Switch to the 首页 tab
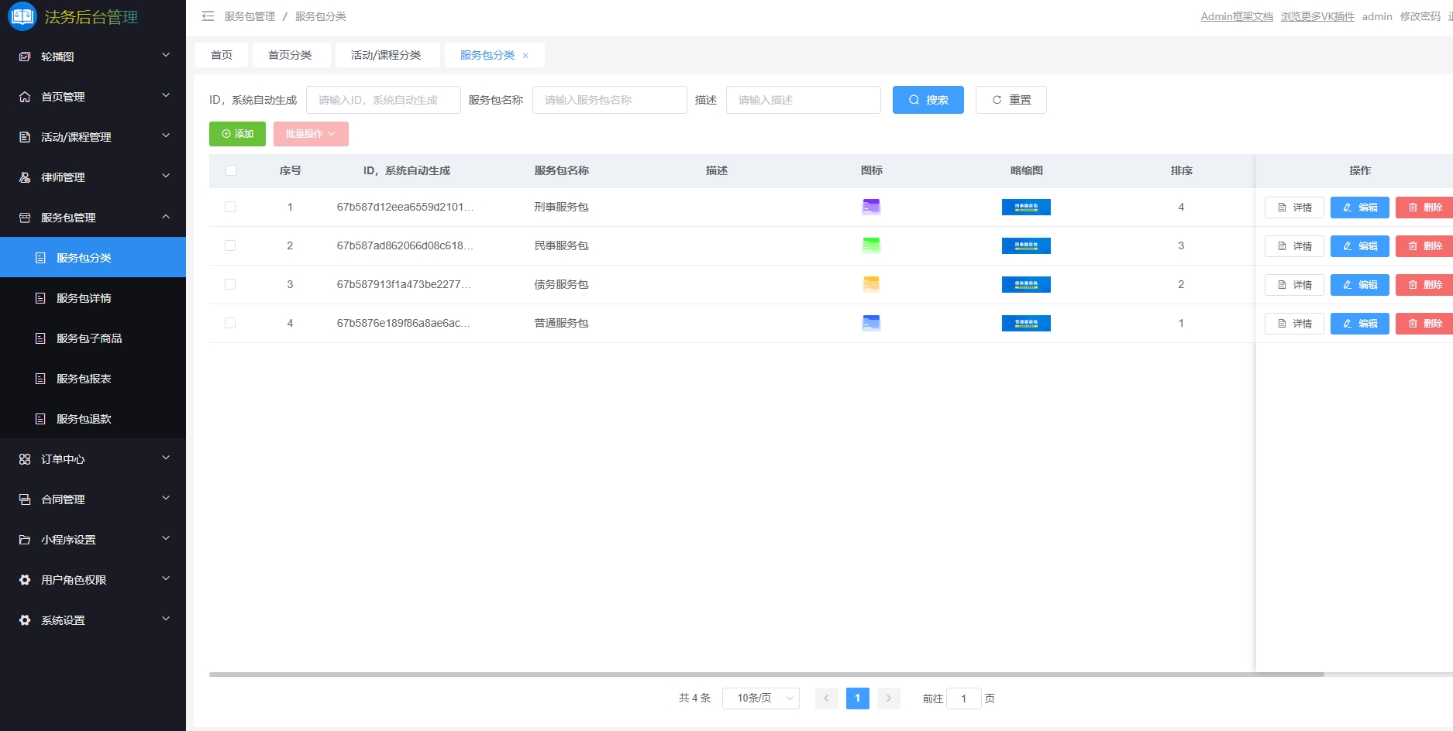Image resolution: width=1453 pixels, height=731 pixels. pos(222,55)
